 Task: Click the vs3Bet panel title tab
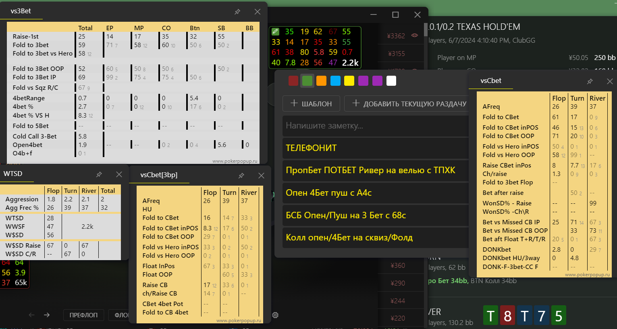tap(21, 11)
